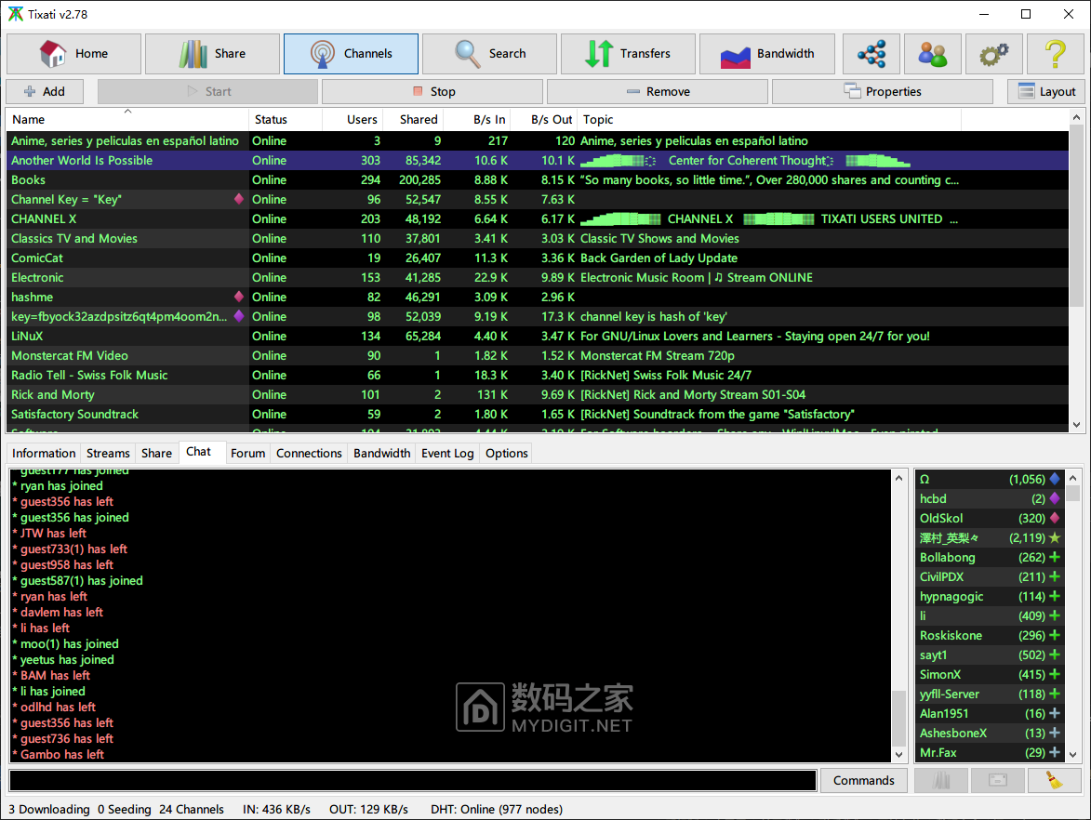The height and width of the screenshot is (820, 1091).
Task: Open the Layout options
Action: click(x=1045, y=91)
